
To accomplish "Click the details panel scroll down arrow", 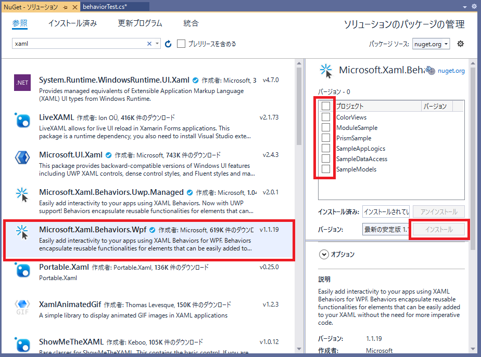I will pyautogui.click(x=473, y=349).
